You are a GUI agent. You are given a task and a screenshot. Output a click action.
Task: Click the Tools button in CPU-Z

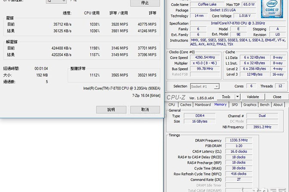click(x=226, y=97)
